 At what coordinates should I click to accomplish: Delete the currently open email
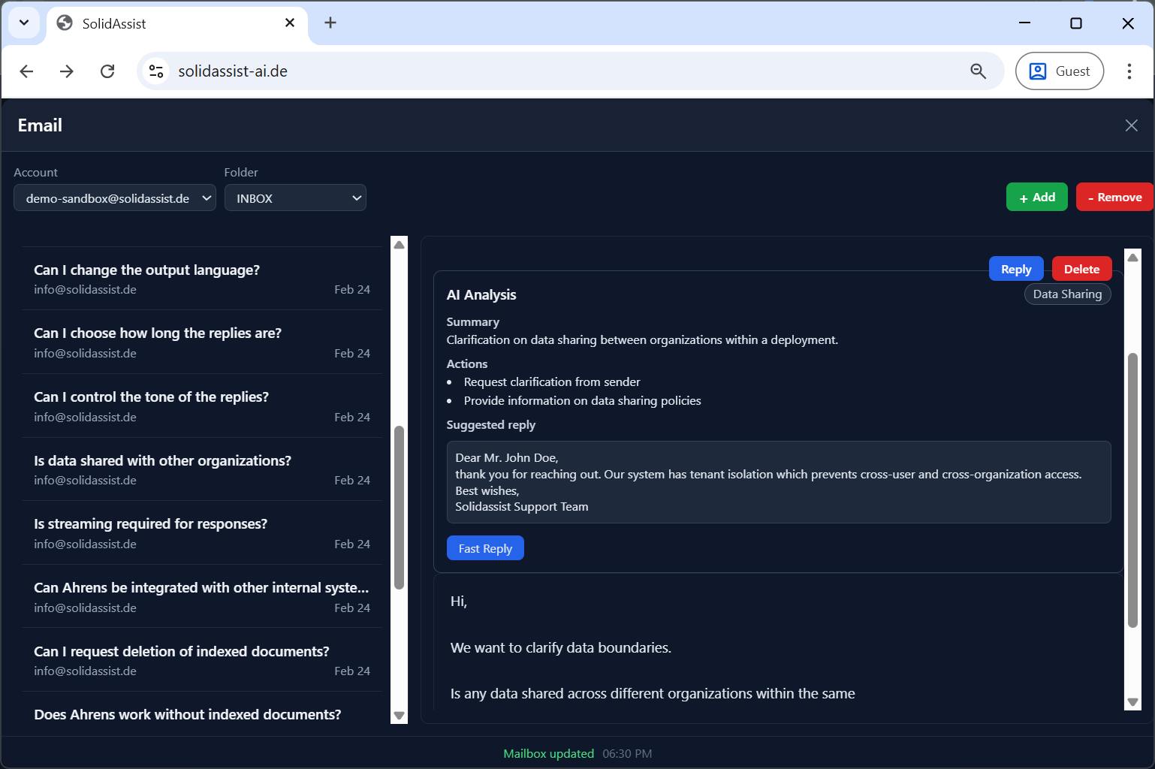tap(1081, 268)
